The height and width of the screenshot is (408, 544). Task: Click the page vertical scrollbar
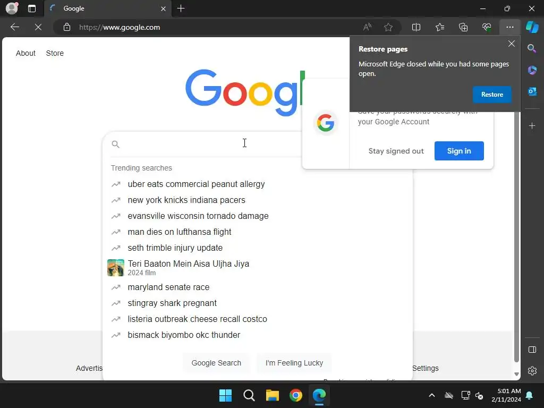pos(516,236)
